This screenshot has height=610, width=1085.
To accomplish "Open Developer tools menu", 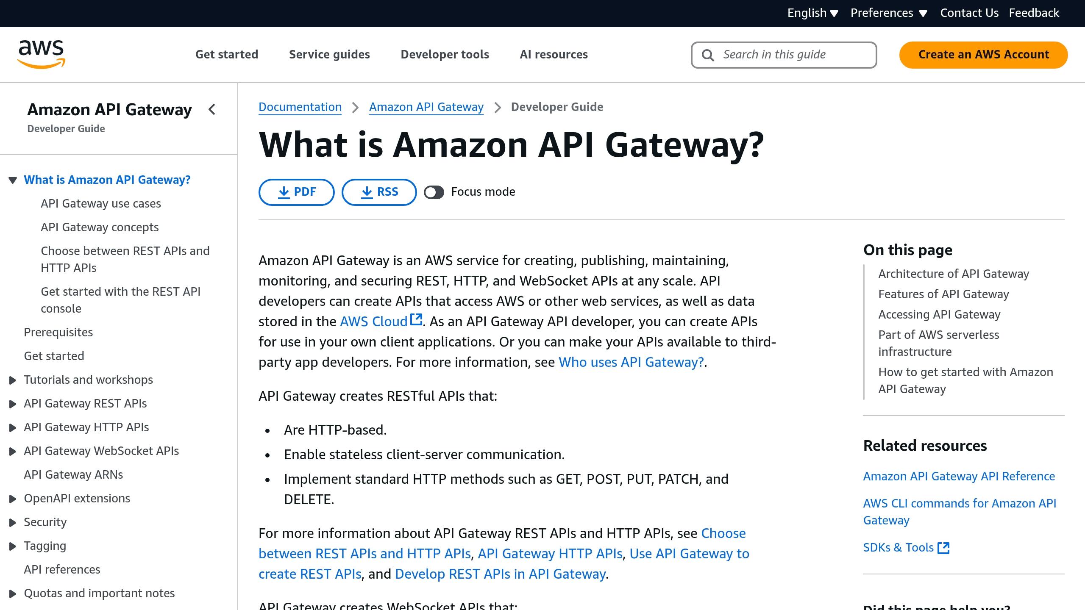I will pos(445,55).
